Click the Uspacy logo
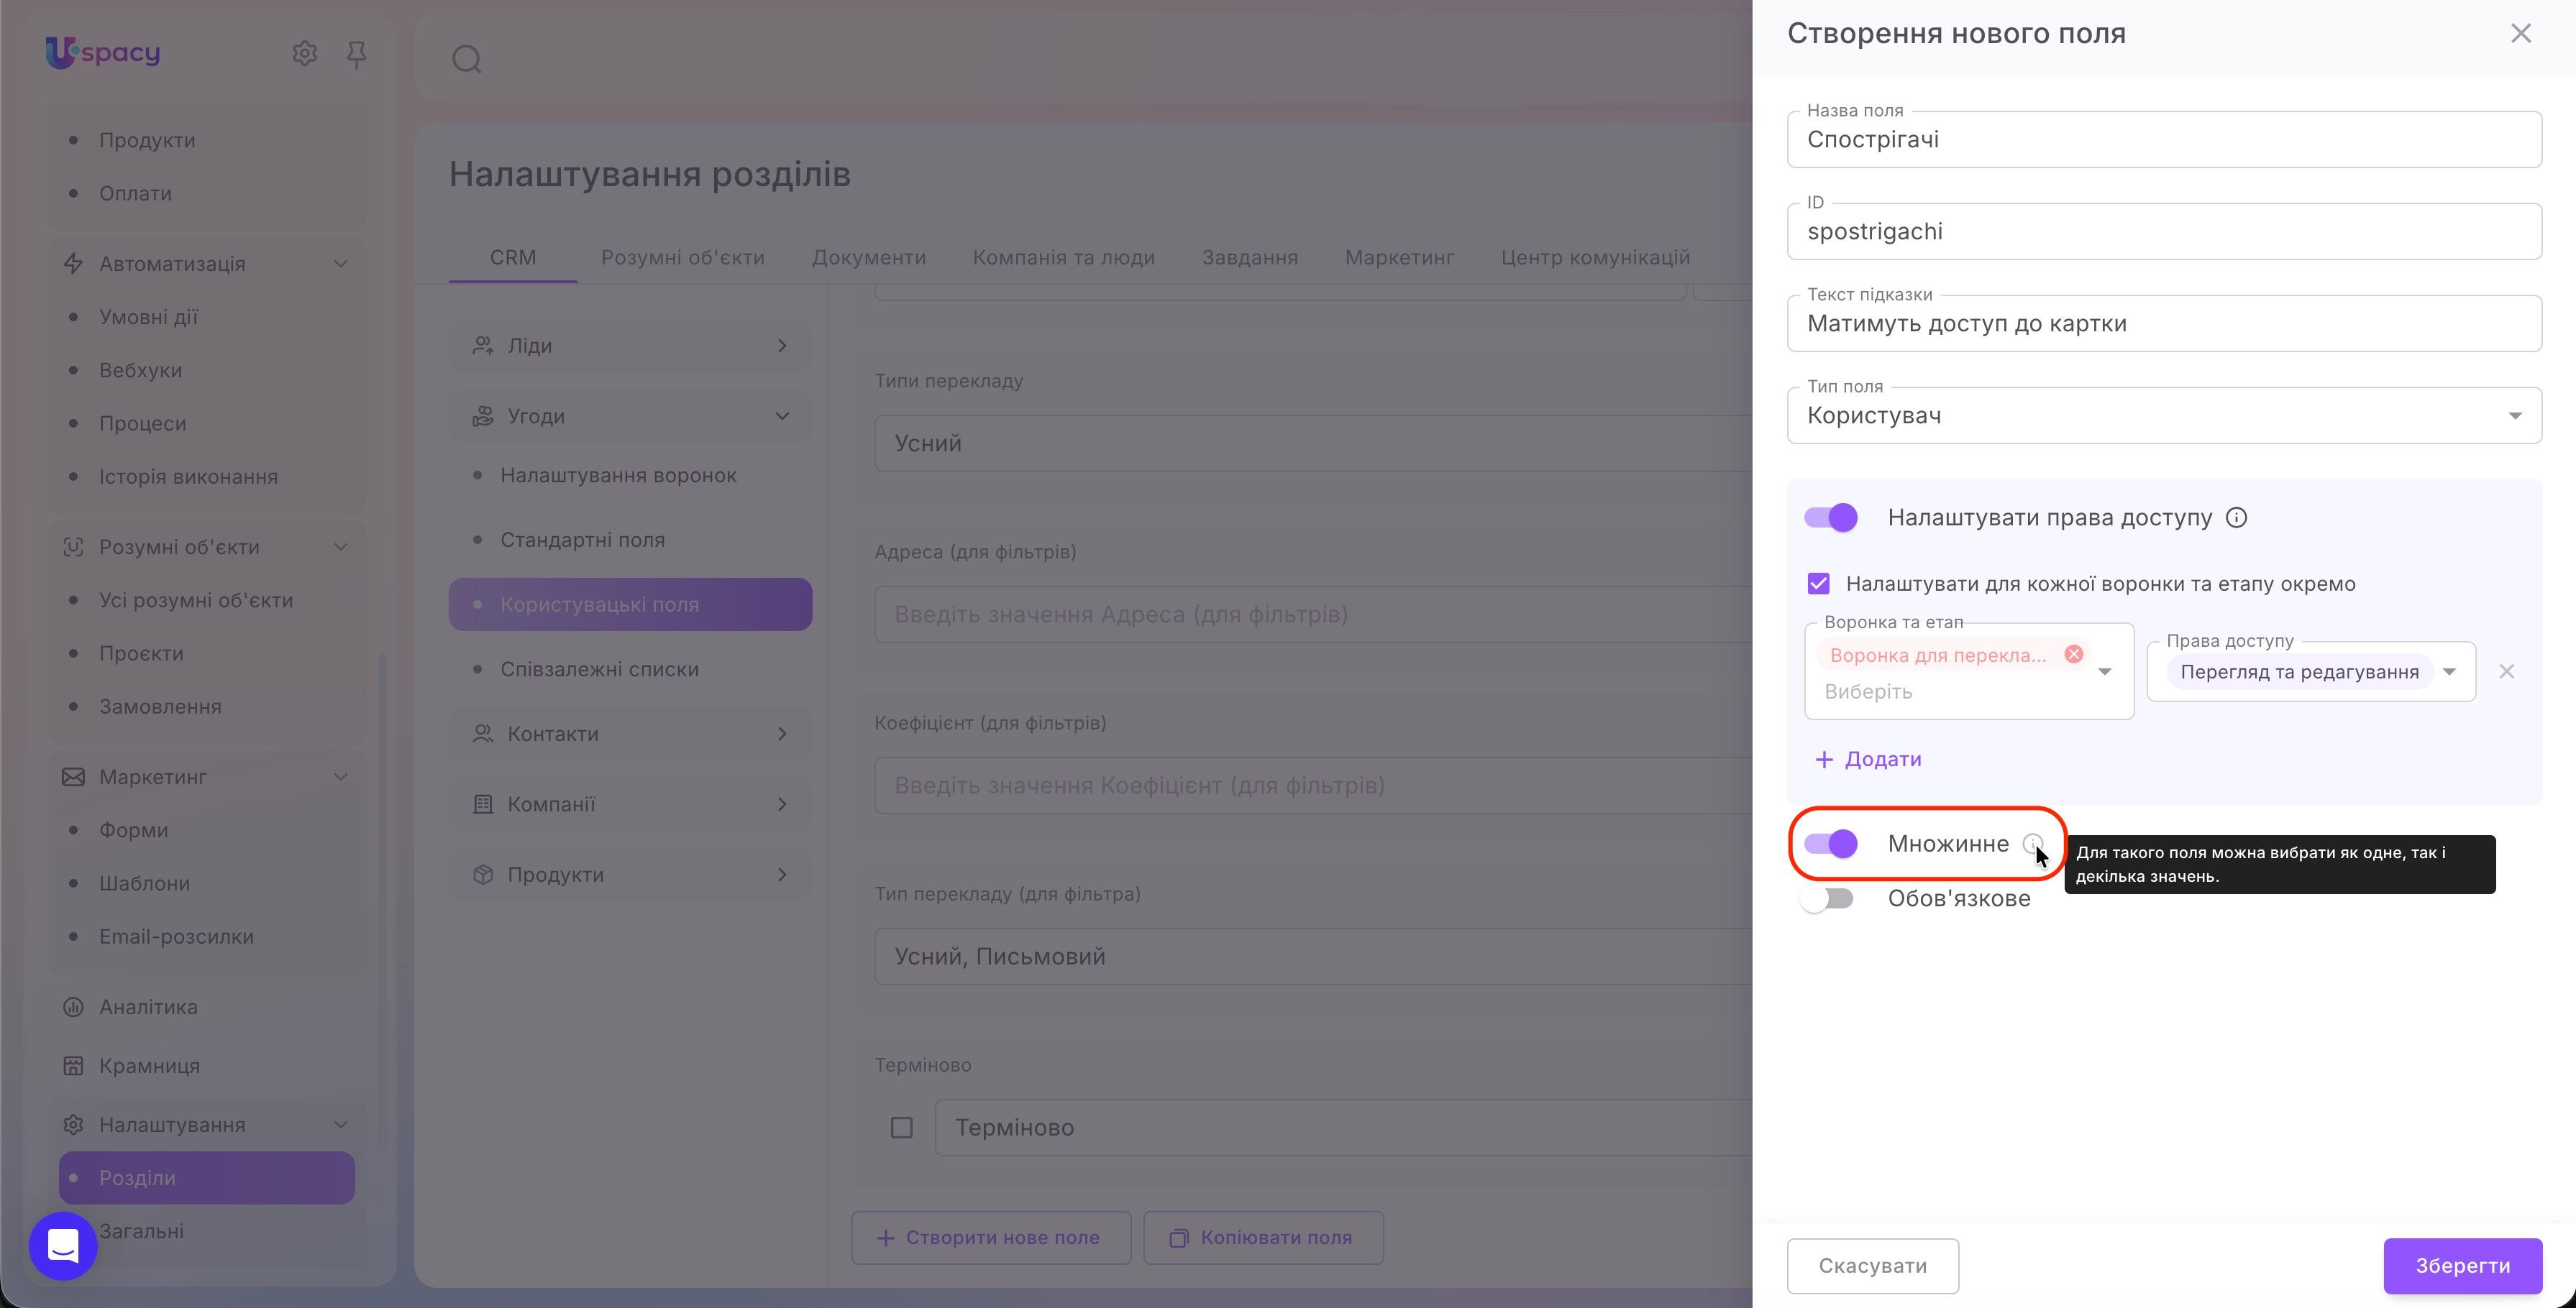2576x1308 pixels. point(103,52)
